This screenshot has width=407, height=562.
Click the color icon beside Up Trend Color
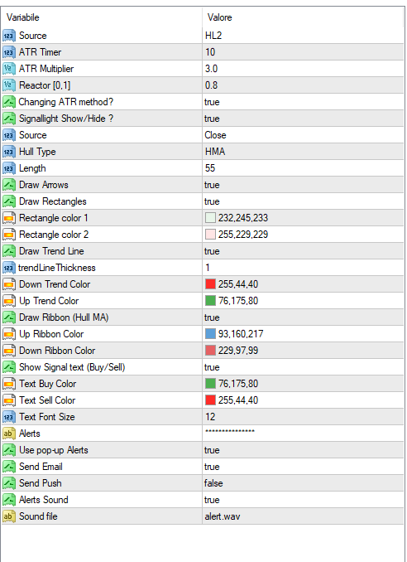pos(8,301)
